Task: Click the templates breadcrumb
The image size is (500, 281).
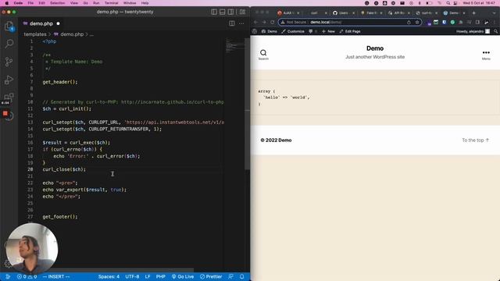Action: point(35,34)
